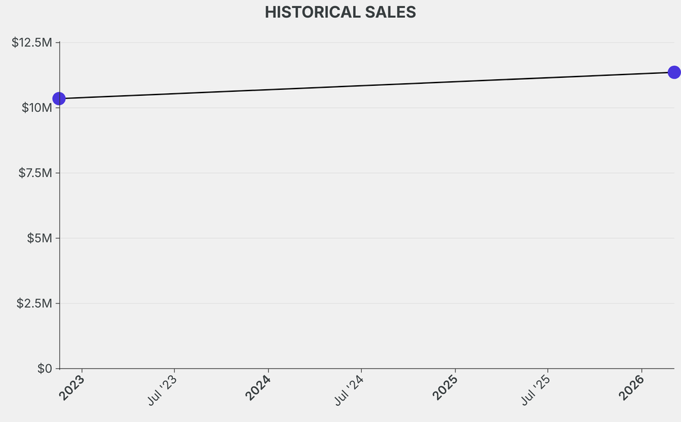Image resolution: width=681 pixels, height=422 pixels.
Task: Click the $5M y-axis label
Action: [39, 238]
